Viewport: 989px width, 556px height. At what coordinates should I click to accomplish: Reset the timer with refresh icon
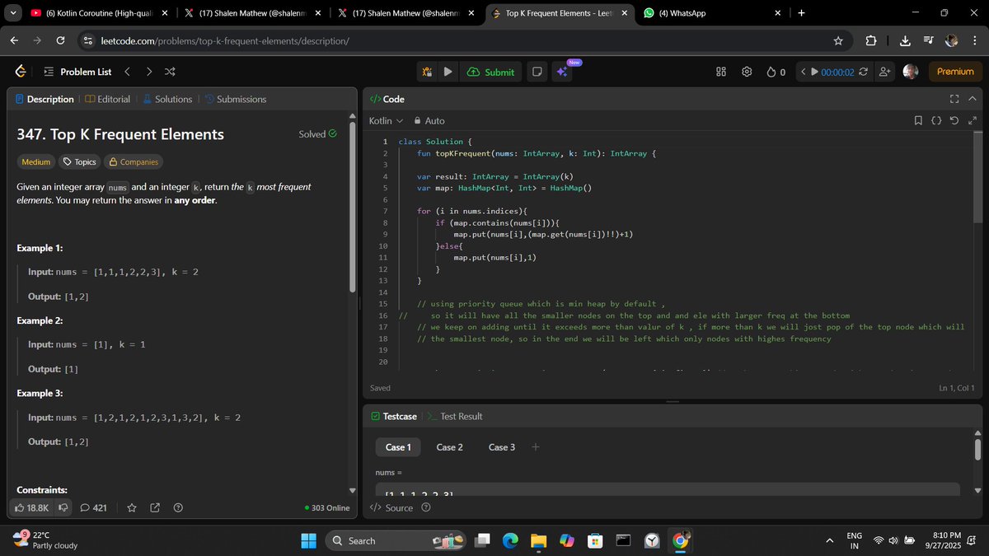point(863,72)
